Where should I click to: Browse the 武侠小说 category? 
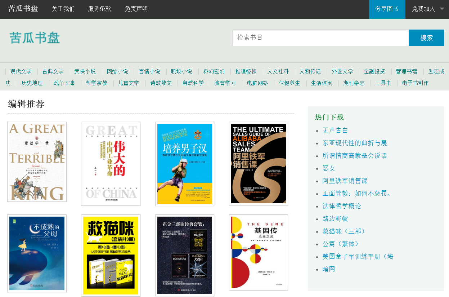point(85,71)
